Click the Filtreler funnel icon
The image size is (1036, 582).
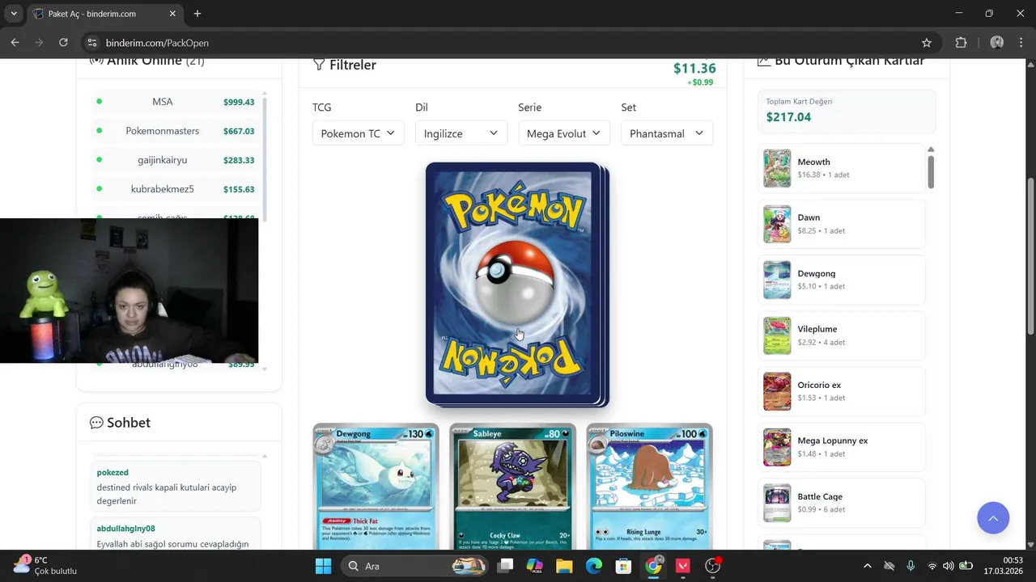click(x=319, y=65)
